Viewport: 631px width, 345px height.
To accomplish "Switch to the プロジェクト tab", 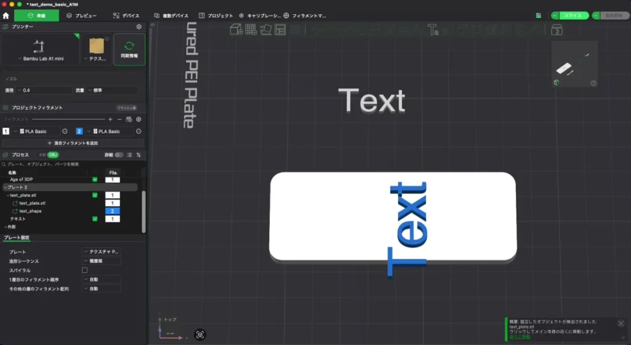I will tap(216, 15).
